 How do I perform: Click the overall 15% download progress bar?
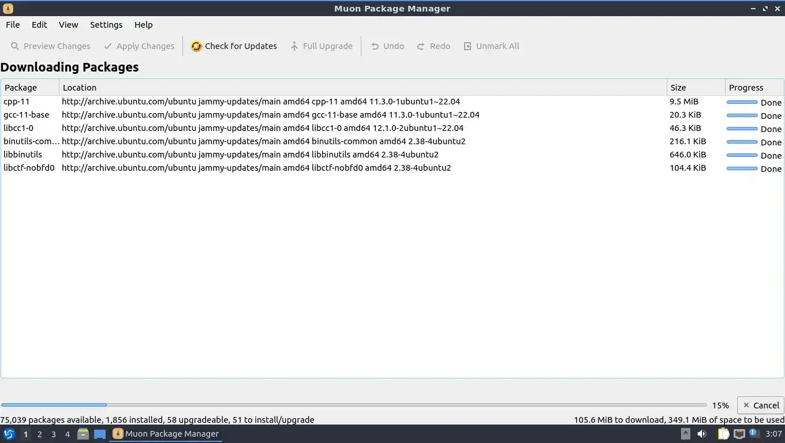tap(354, 405)
